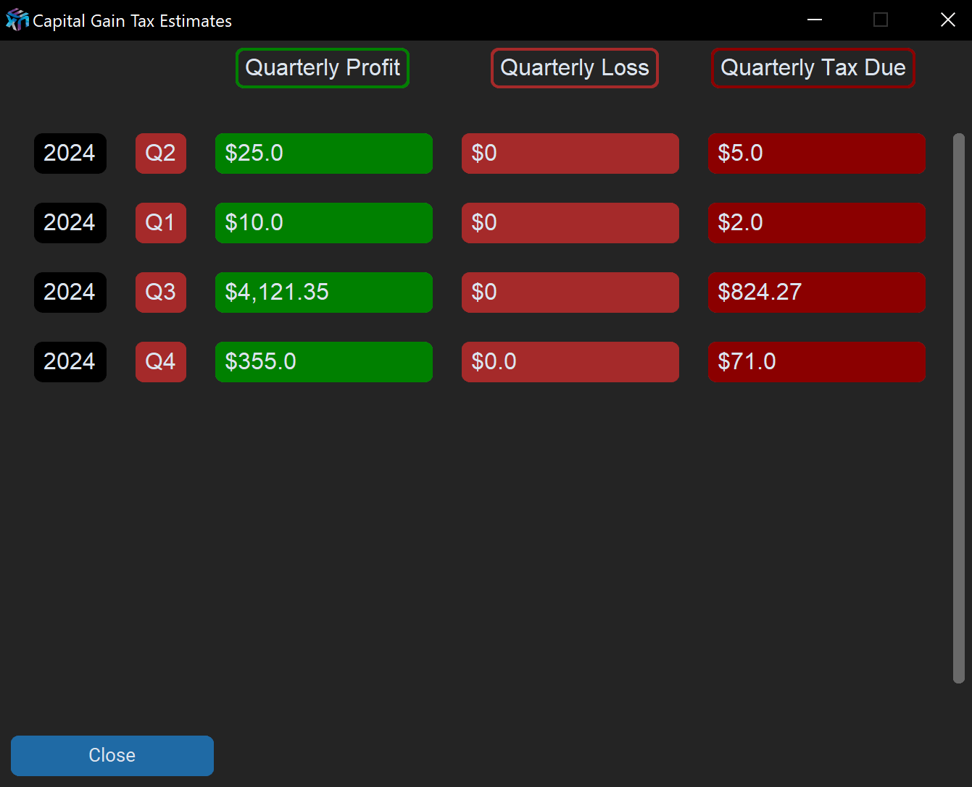This screenshot has height=787, width=972.
Task: Click the Q4 quarter label
Action: (160, 362)
